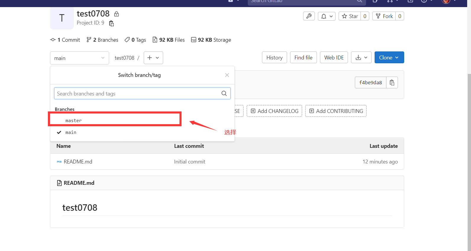Focus the Search branches and tags field
The width and height of the screenshot is (471, 251).
pyautogui.click(x=142, y=93)
